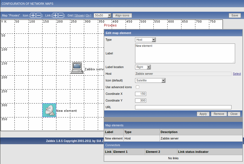Select the Zabbix server computer icon
This screenshot has width=244, height=164.
pos(77,68)
